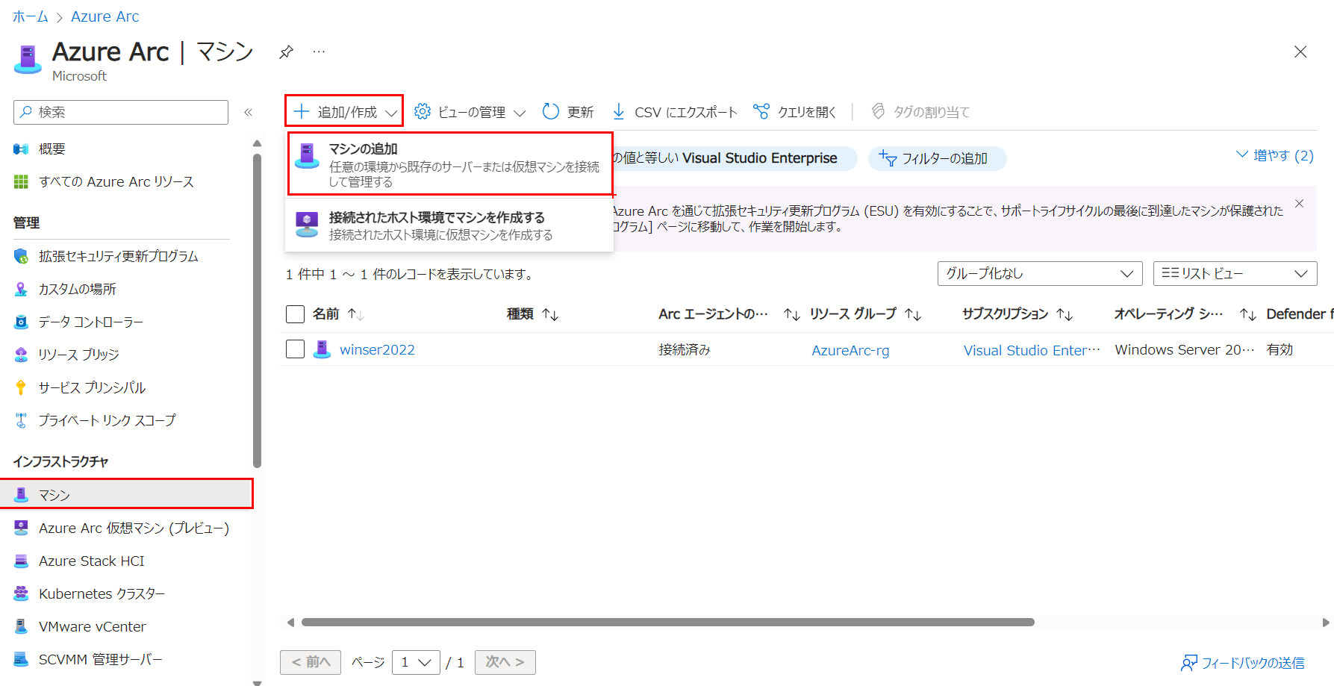Pin the Azure Arc page
1334x686 pixels.
pyautogui.click(x=286, y=52)
